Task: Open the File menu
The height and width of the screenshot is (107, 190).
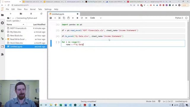Action: click(x=7, y=9)
